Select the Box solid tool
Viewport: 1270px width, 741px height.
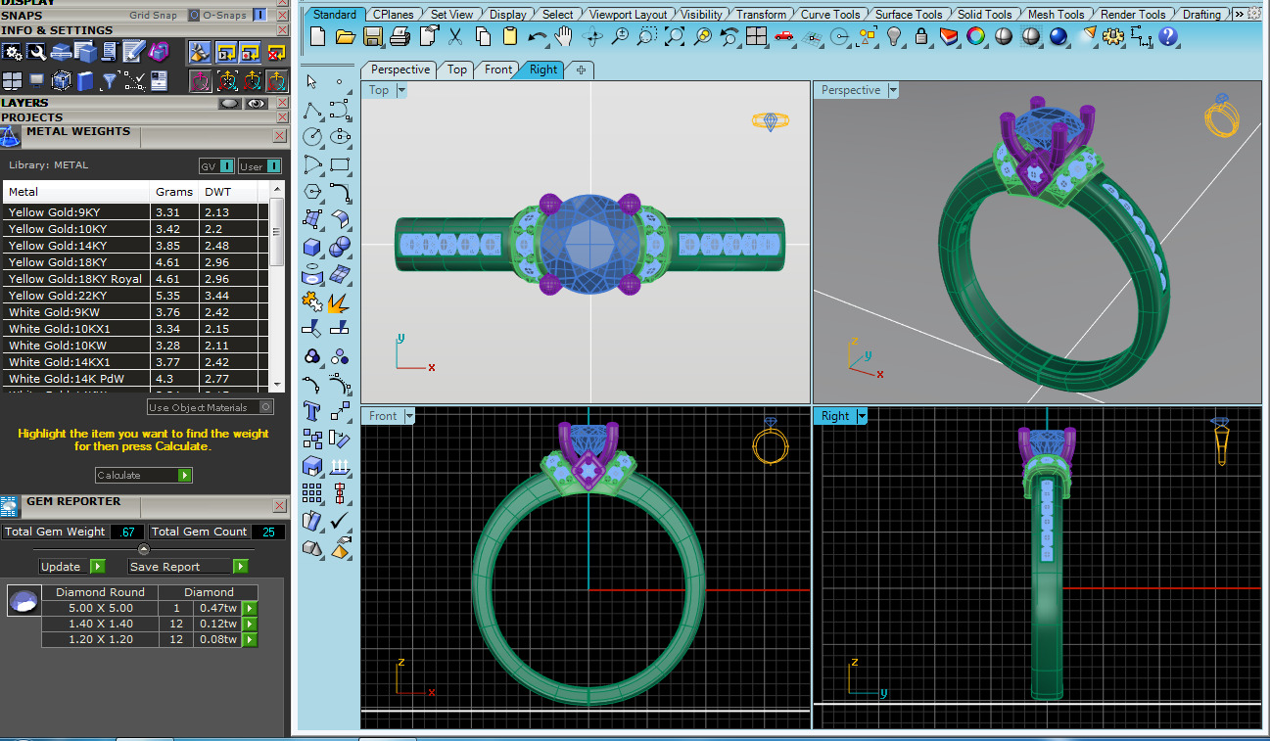click(x=312, y=247)
